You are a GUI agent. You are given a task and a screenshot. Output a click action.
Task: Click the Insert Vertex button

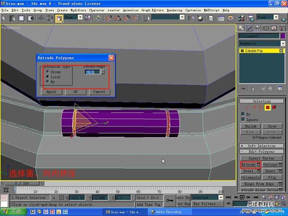coord(261,158)
